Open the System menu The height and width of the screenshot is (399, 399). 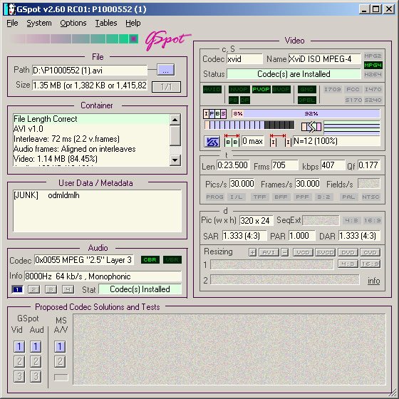click(x=39, y=23)
